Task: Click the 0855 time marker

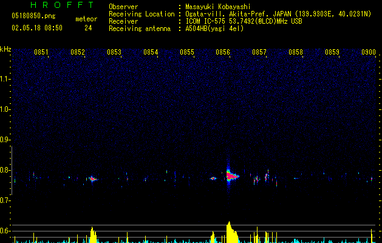Action: pos(187,52)
